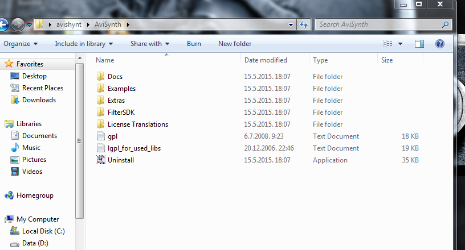465x250 pixels.
Task: Open Downloads in the navigation pane
Action: [x=39, y=100]
